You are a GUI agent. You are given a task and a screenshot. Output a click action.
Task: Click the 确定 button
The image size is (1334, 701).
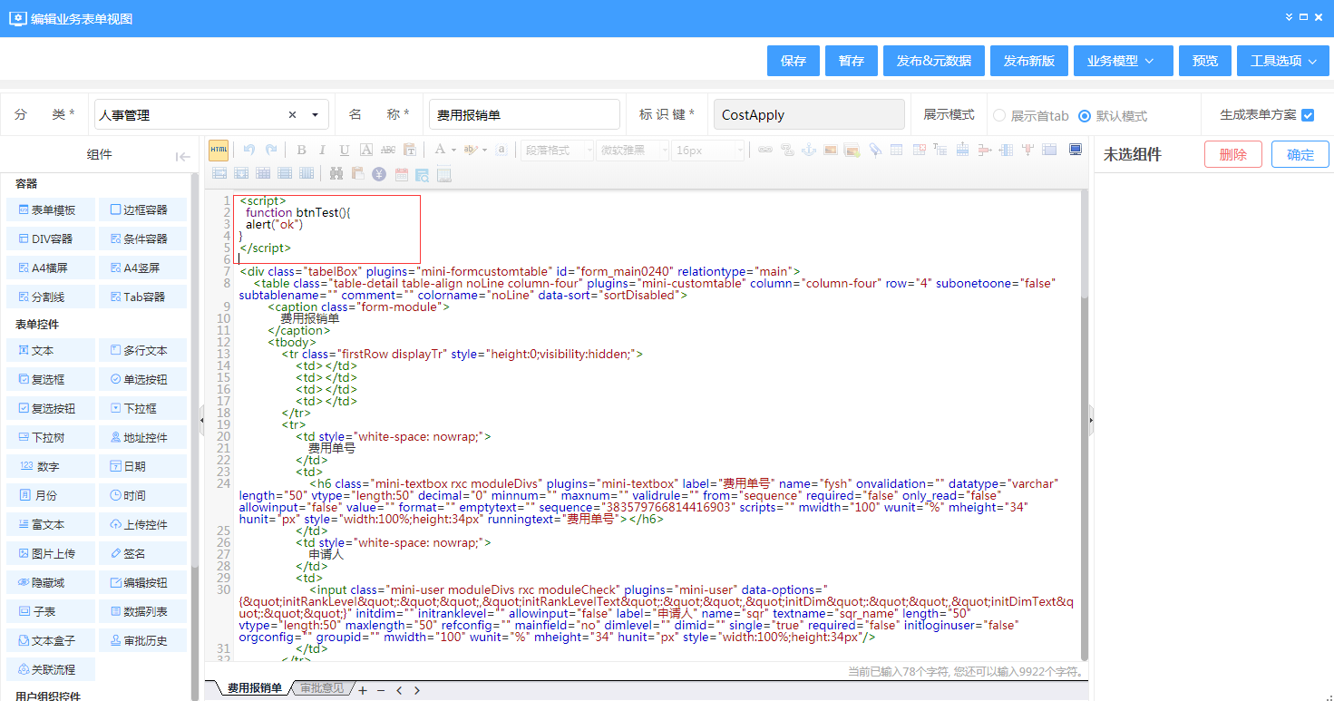[x=1300, y=154]
